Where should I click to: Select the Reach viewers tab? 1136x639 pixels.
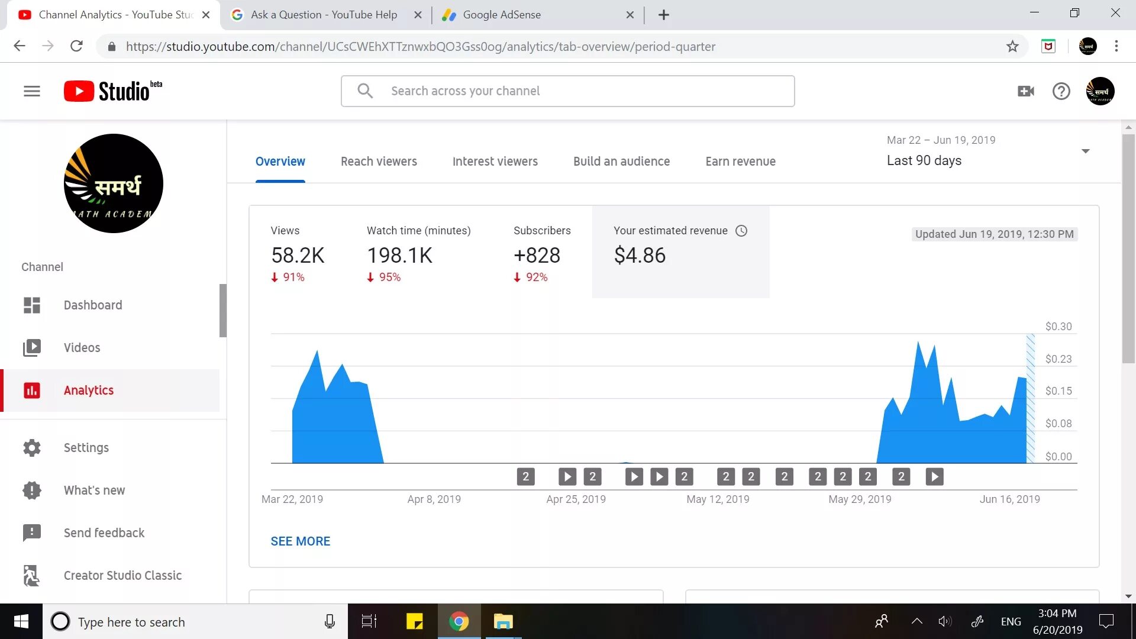click(379, 161)
